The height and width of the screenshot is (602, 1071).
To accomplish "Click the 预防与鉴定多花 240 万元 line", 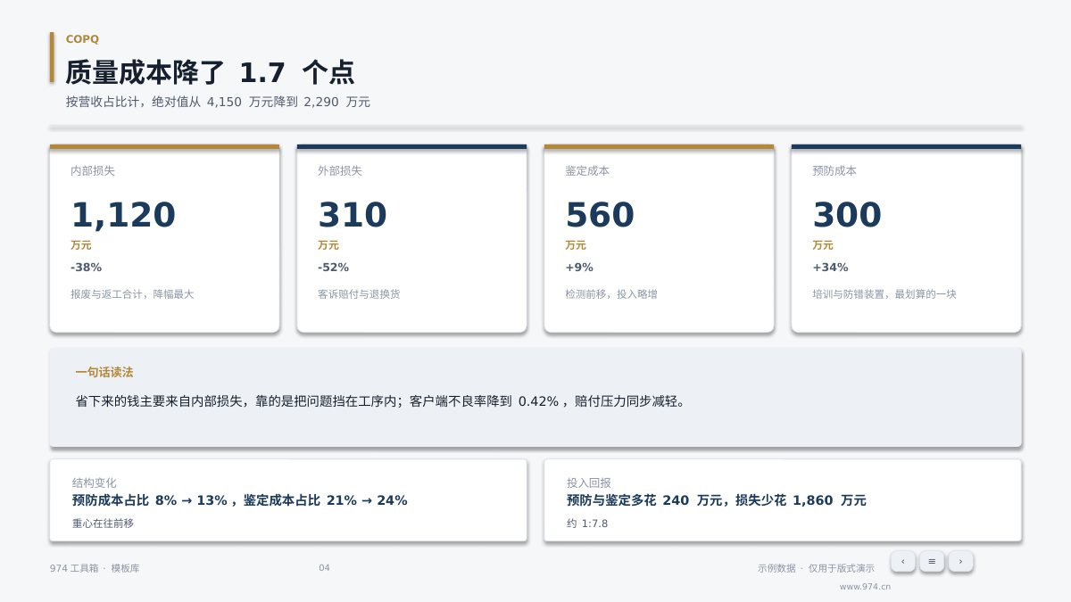I will tap(717, 500).
